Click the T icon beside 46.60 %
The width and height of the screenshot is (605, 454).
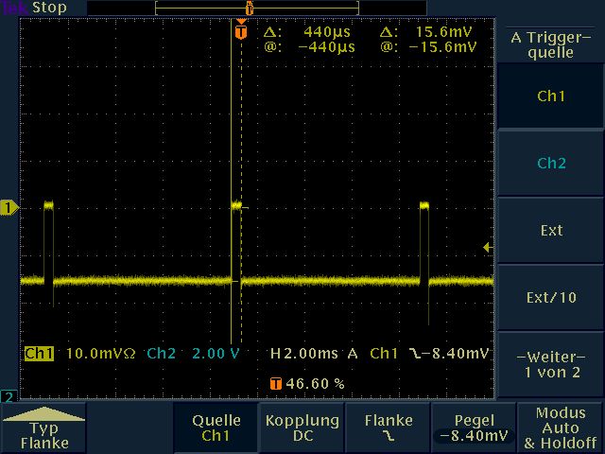pos(276,383)
